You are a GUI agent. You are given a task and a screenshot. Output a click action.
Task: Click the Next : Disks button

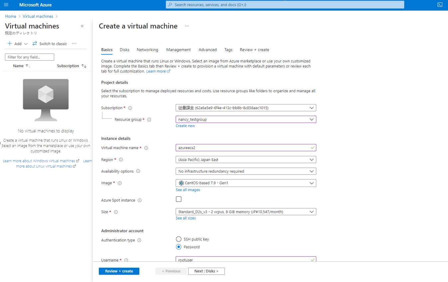[206, 271]
